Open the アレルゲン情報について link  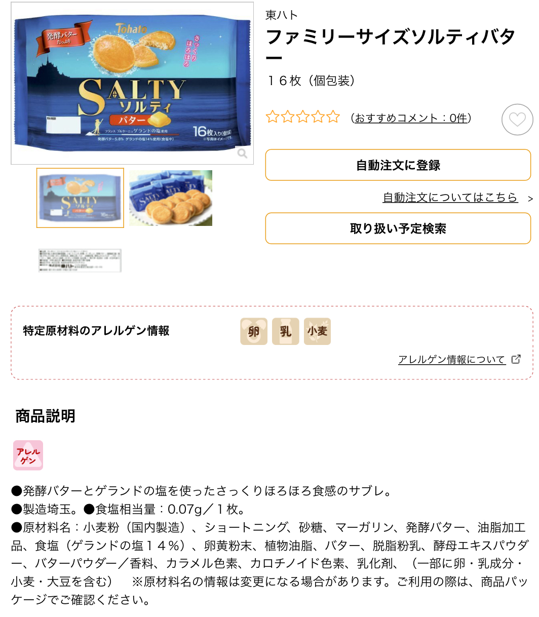pyautogui.click(x=452, y=360)
